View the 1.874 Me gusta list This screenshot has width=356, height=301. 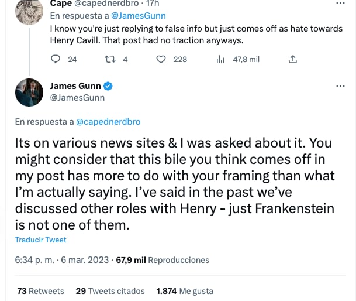point(185,291)
